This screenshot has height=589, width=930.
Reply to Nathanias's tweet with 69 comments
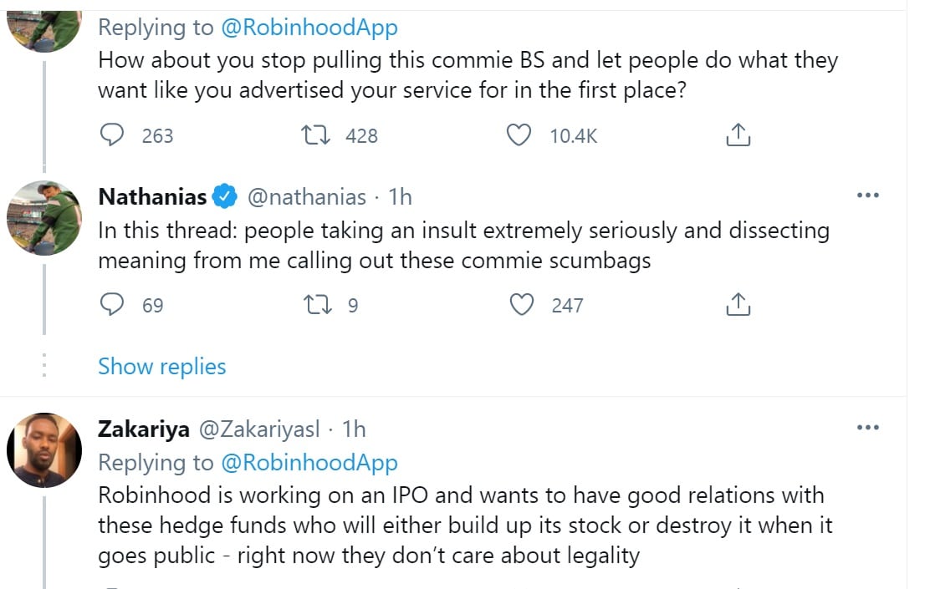point(112,305)
